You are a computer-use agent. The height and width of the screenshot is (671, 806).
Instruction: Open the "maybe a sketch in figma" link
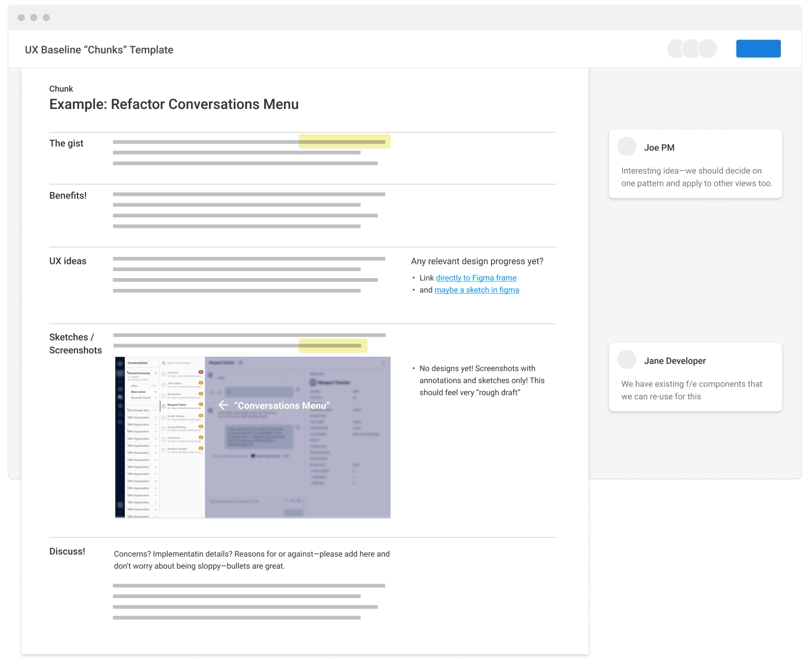click(x=476, y=290)
